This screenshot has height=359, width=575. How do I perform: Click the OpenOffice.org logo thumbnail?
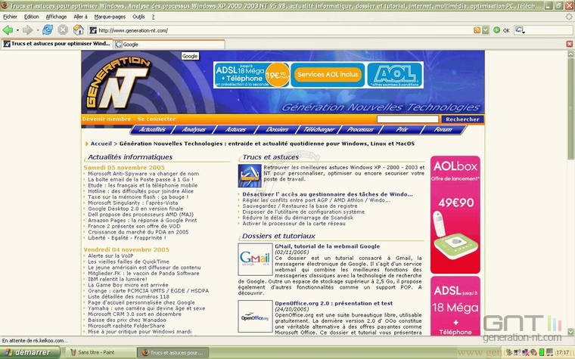255,317
